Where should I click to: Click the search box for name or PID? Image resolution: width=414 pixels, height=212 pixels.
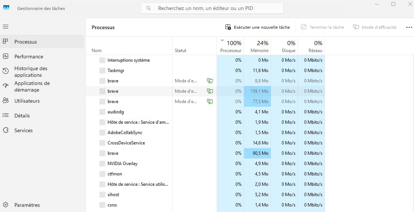(212, 8)
